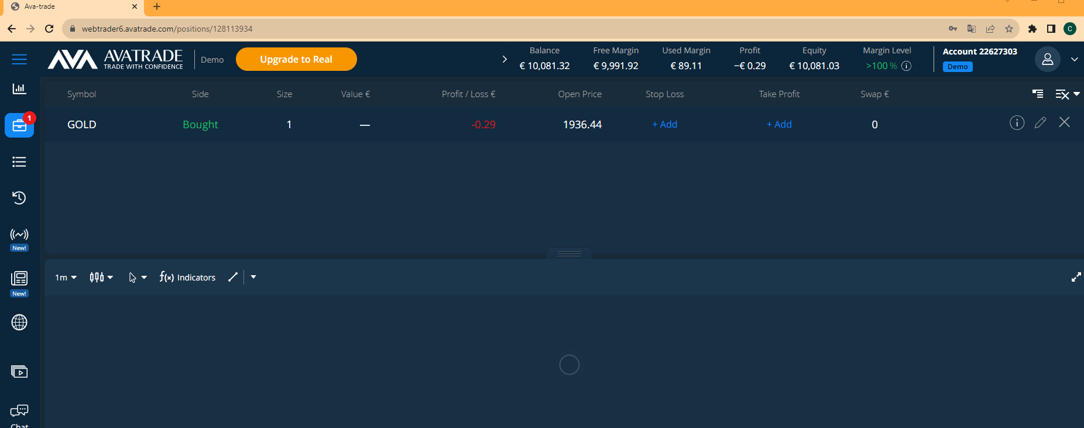
Task: Open the chart Indicators menu
Action: 187,277
